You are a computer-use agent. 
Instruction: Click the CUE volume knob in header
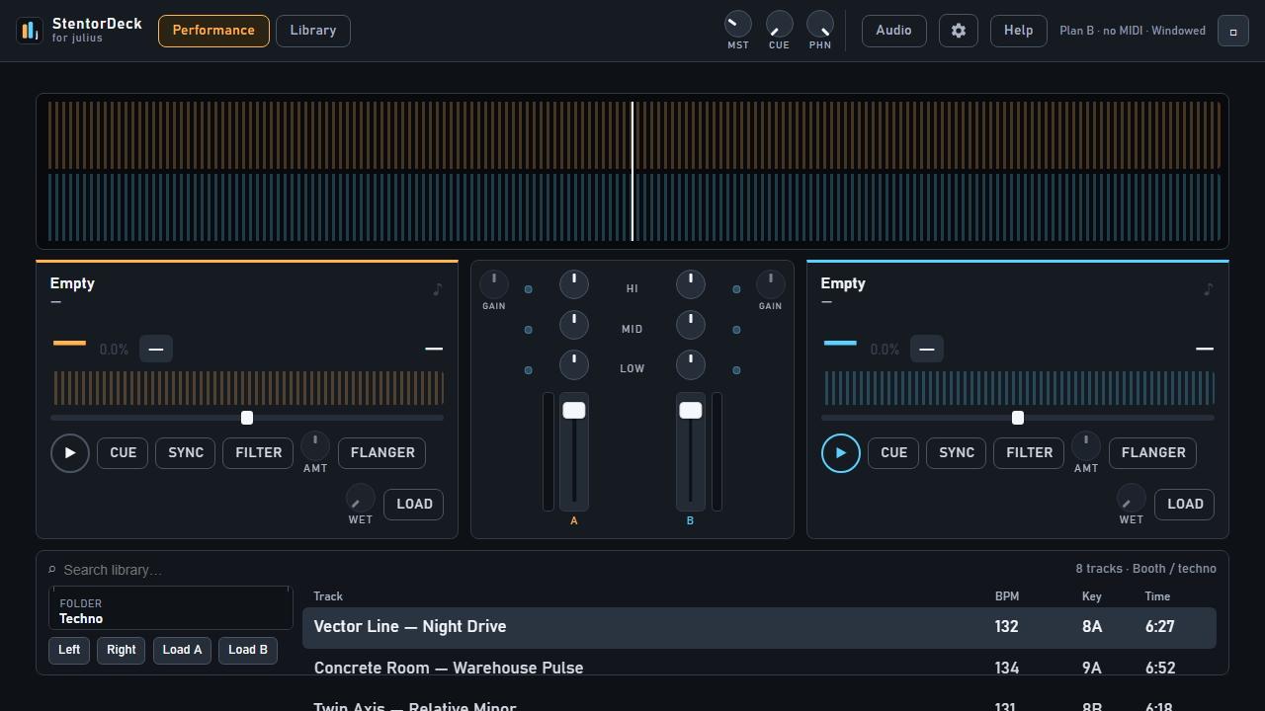click(780, 24)
